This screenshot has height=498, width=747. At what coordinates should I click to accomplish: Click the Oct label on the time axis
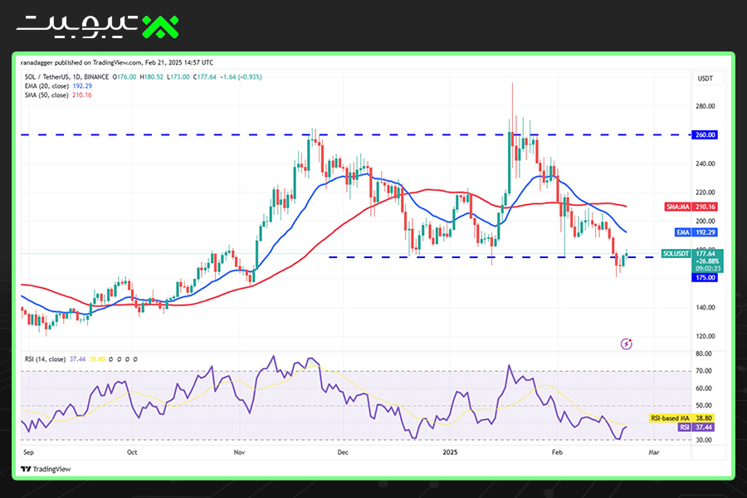tap(132, 452)
